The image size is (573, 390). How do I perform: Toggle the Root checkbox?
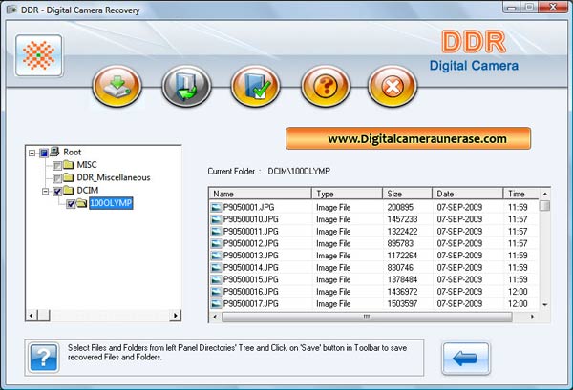click(x=44, y=153)
